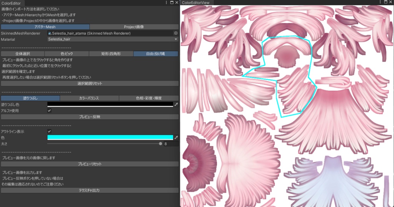Maximize the ColorEditor panel

172,3
